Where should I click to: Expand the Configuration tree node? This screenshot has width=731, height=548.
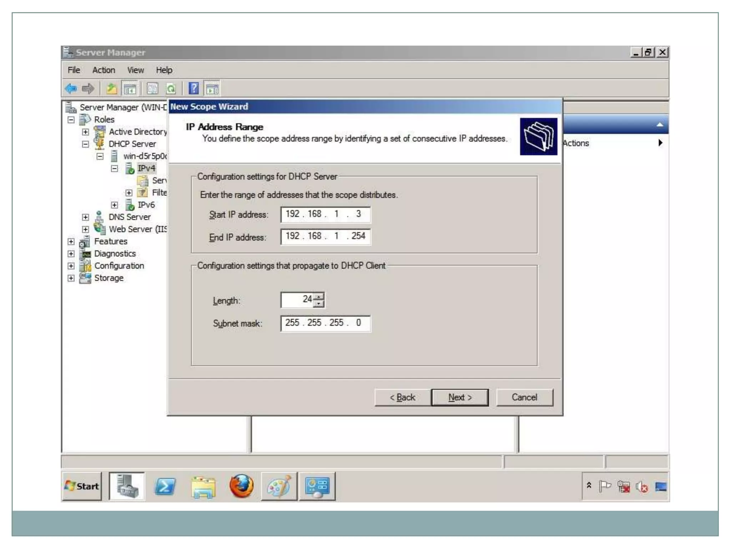(71, 266)
